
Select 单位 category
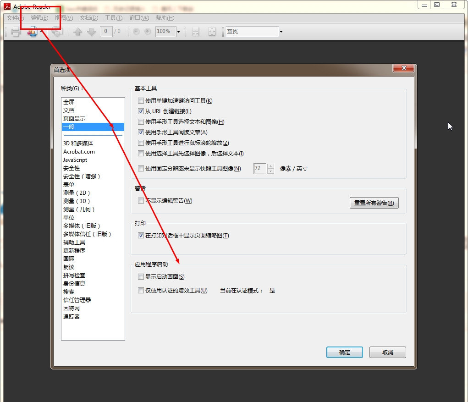(x=93, y=218)
